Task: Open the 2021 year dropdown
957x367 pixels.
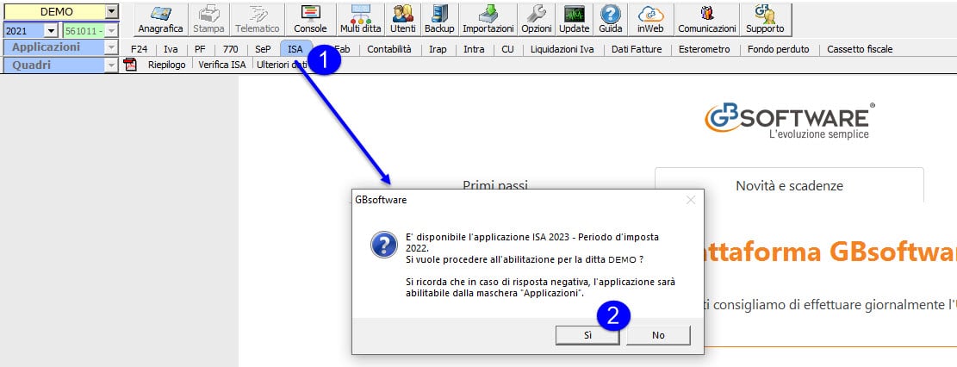Action: (50, 31)
